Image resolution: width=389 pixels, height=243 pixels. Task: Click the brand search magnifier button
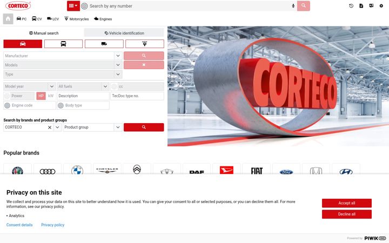(144, 127)
